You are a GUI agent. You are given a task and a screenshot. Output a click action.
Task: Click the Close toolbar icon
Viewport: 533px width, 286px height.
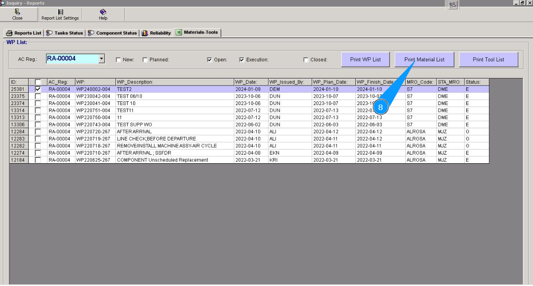[x=17, y=12]
